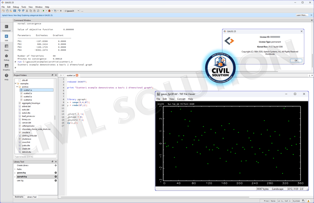Undock the Project Folders panel

[x=52, y=75]
